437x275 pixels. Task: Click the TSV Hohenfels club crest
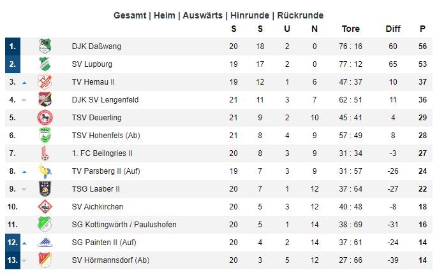pyautogui.click(x=45, y=136)
